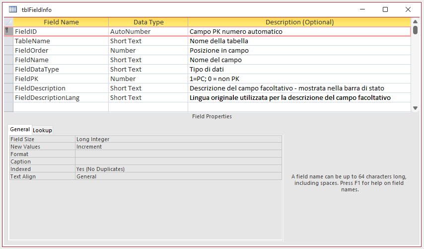Screen dimensions: 424x249
Task: Click the scroll up arrow of the field list
Action: pos(416,22)
